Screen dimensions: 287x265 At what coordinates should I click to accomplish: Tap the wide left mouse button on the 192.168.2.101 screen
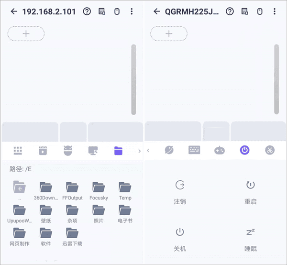coord(30,132)
